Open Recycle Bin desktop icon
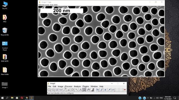The image size is (179, 100). point(5,32)
